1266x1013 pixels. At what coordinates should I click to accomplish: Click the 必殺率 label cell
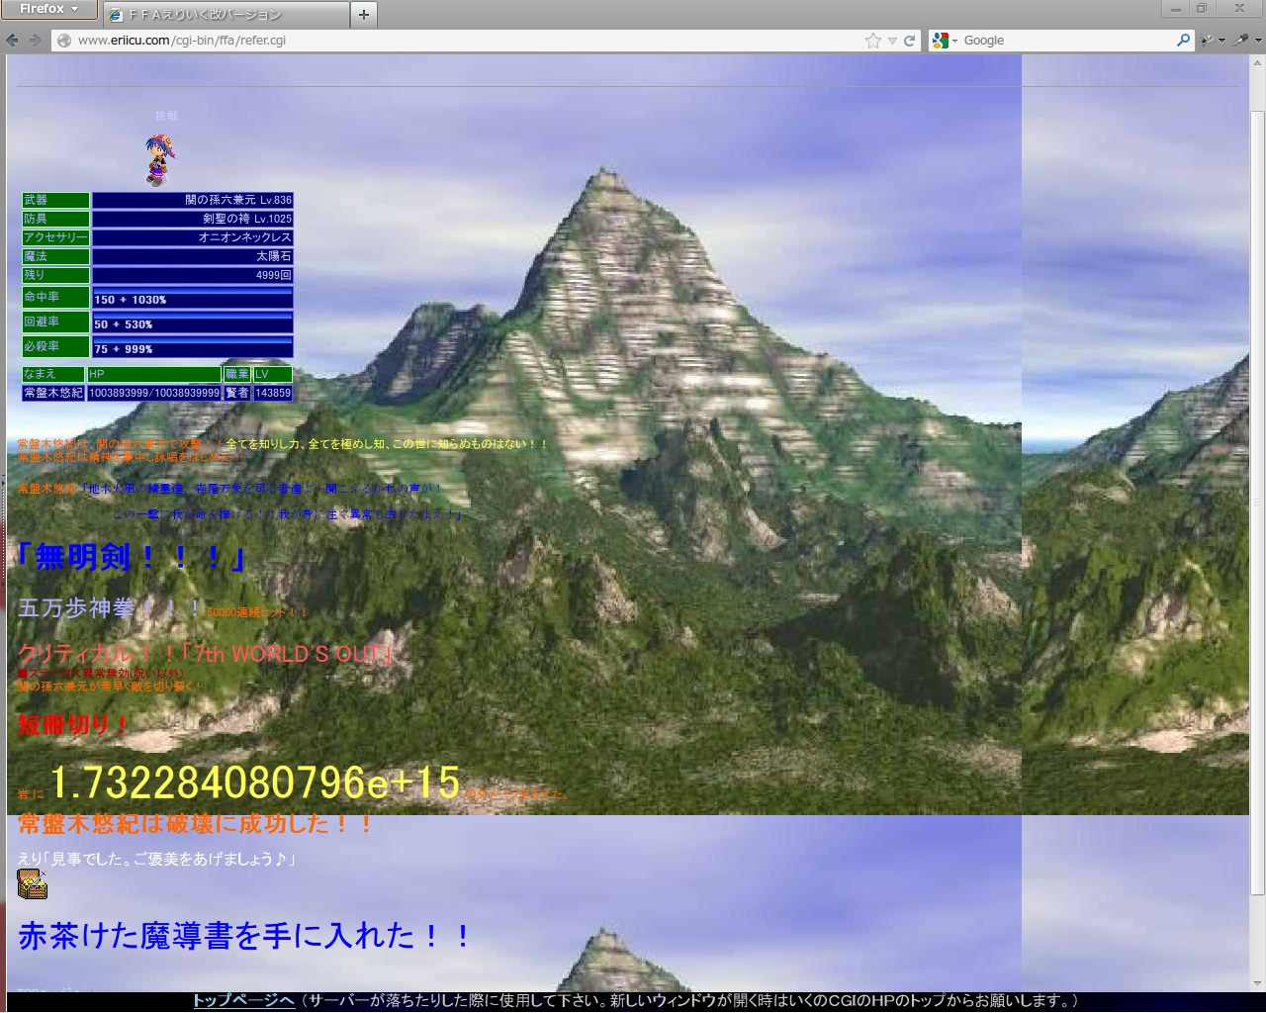pyautogui.click(x=55, y=346)
